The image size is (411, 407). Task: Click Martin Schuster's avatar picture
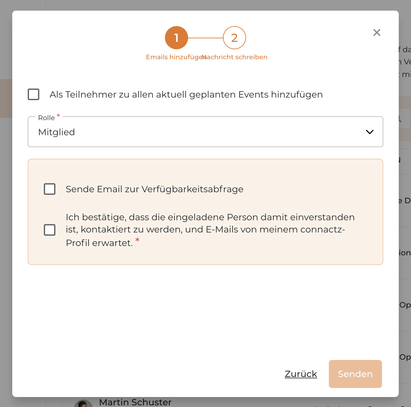(x=83, y=404)
